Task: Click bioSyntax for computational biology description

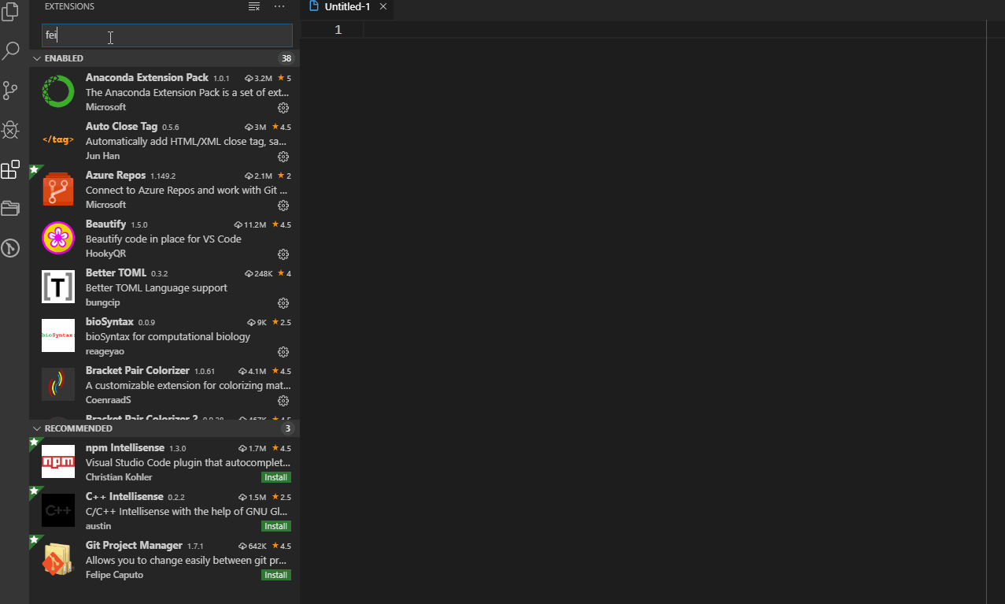Action: point(168,337)
